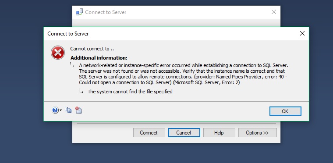Viewport: 333px width, 163px height.
Task: Click the 'Additional information:' heading
Action: point(99,58)
